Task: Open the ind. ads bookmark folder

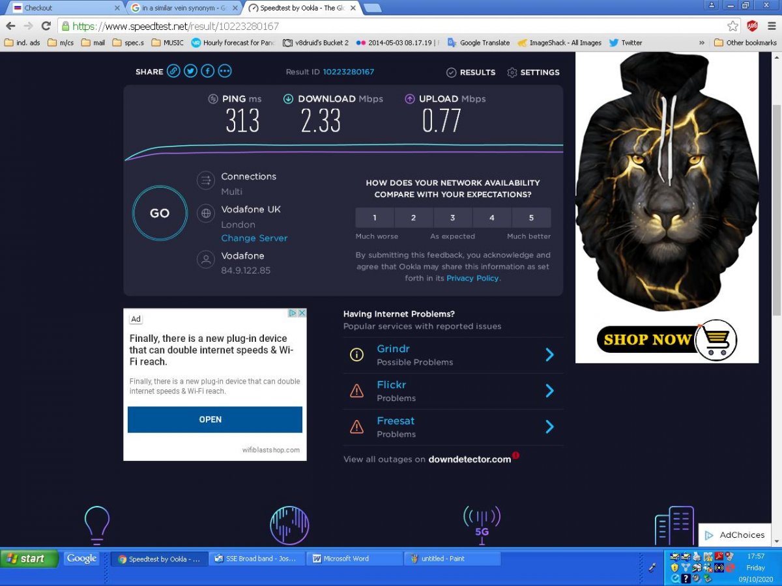Action: pyautogui.click(x=22, y=42)
